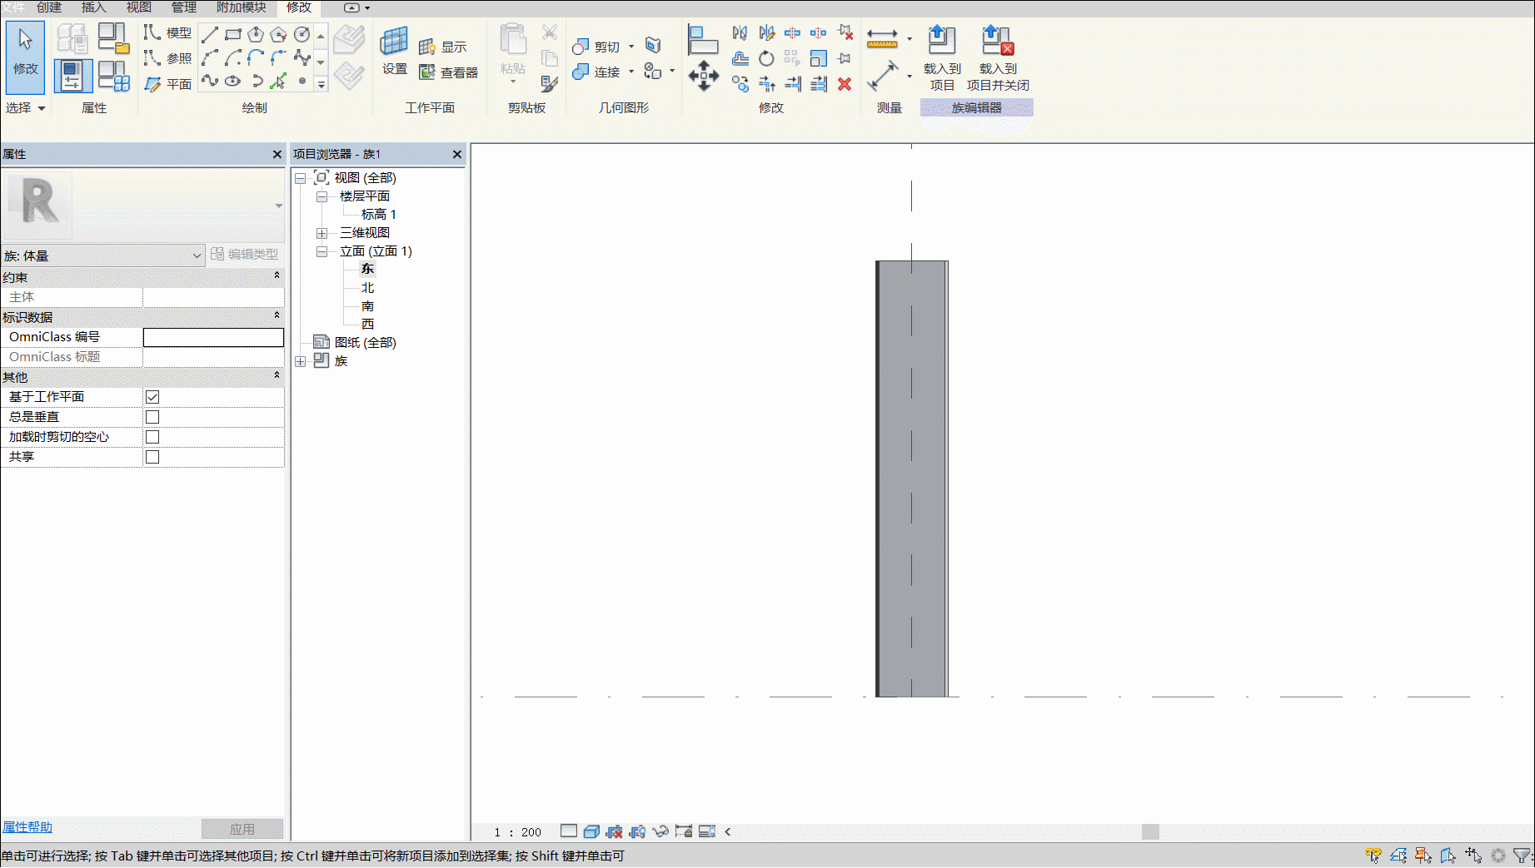Click the 显示 work plane icon

(442, 47)
